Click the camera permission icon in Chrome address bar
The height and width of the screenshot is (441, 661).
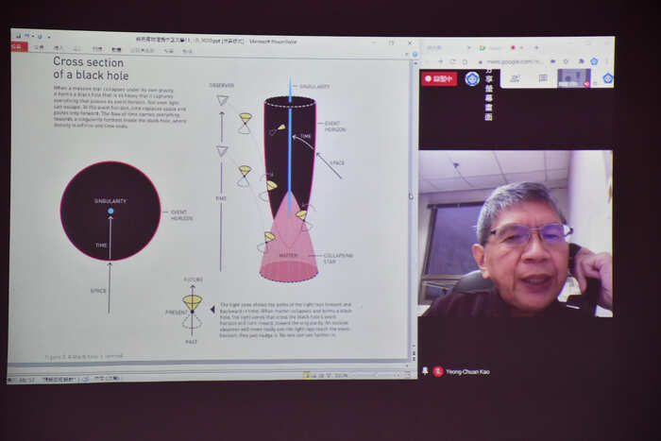click(552, 61)
